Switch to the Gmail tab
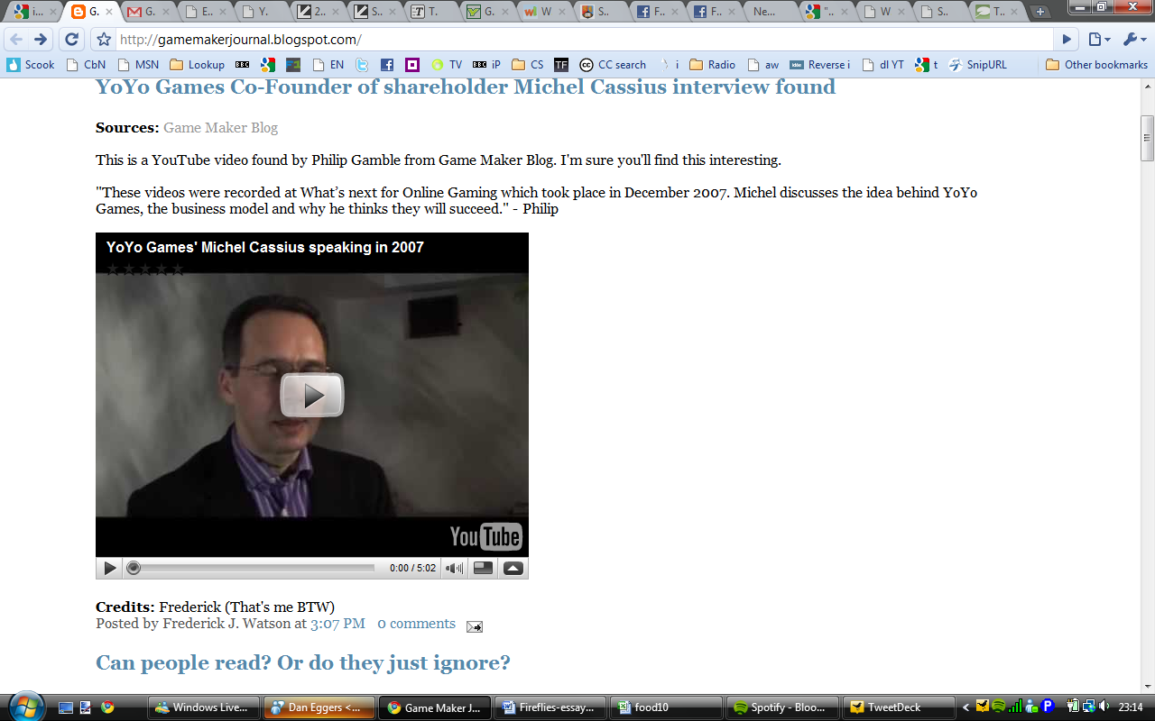Viewport: 1155px width, 721px height. 147,12
